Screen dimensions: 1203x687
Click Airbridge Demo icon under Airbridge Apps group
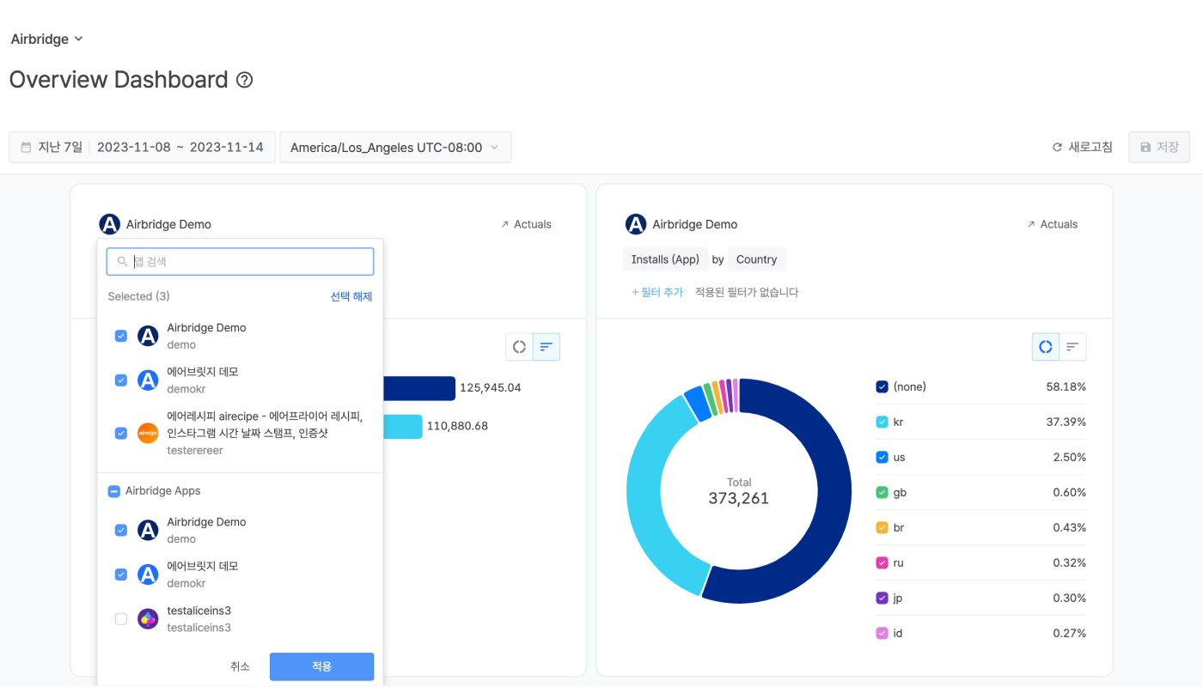click(x=148, y=530)
